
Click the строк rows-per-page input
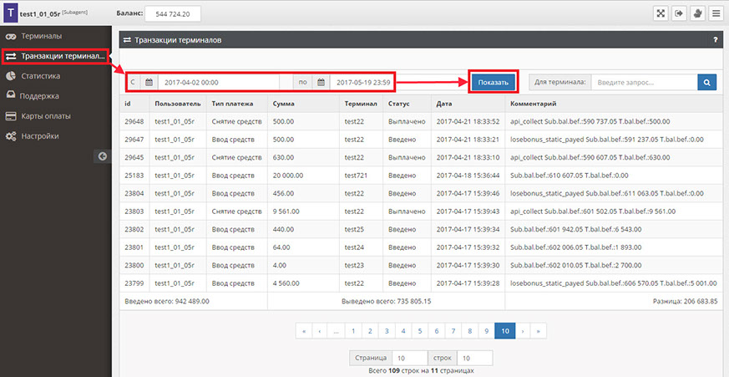coord(475,358)
